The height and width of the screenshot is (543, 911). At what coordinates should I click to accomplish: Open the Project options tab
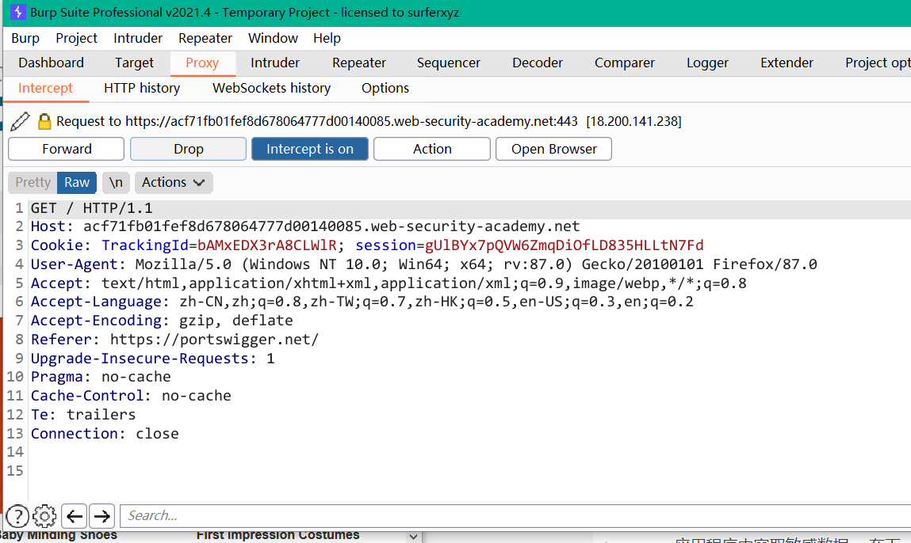coord(877,63)
